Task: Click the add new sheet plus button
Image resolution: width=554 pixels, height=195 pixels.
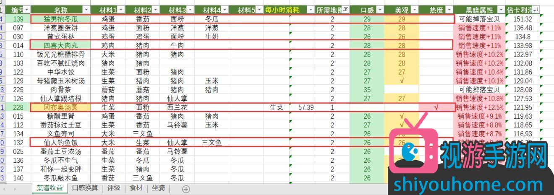Action: 186,189
